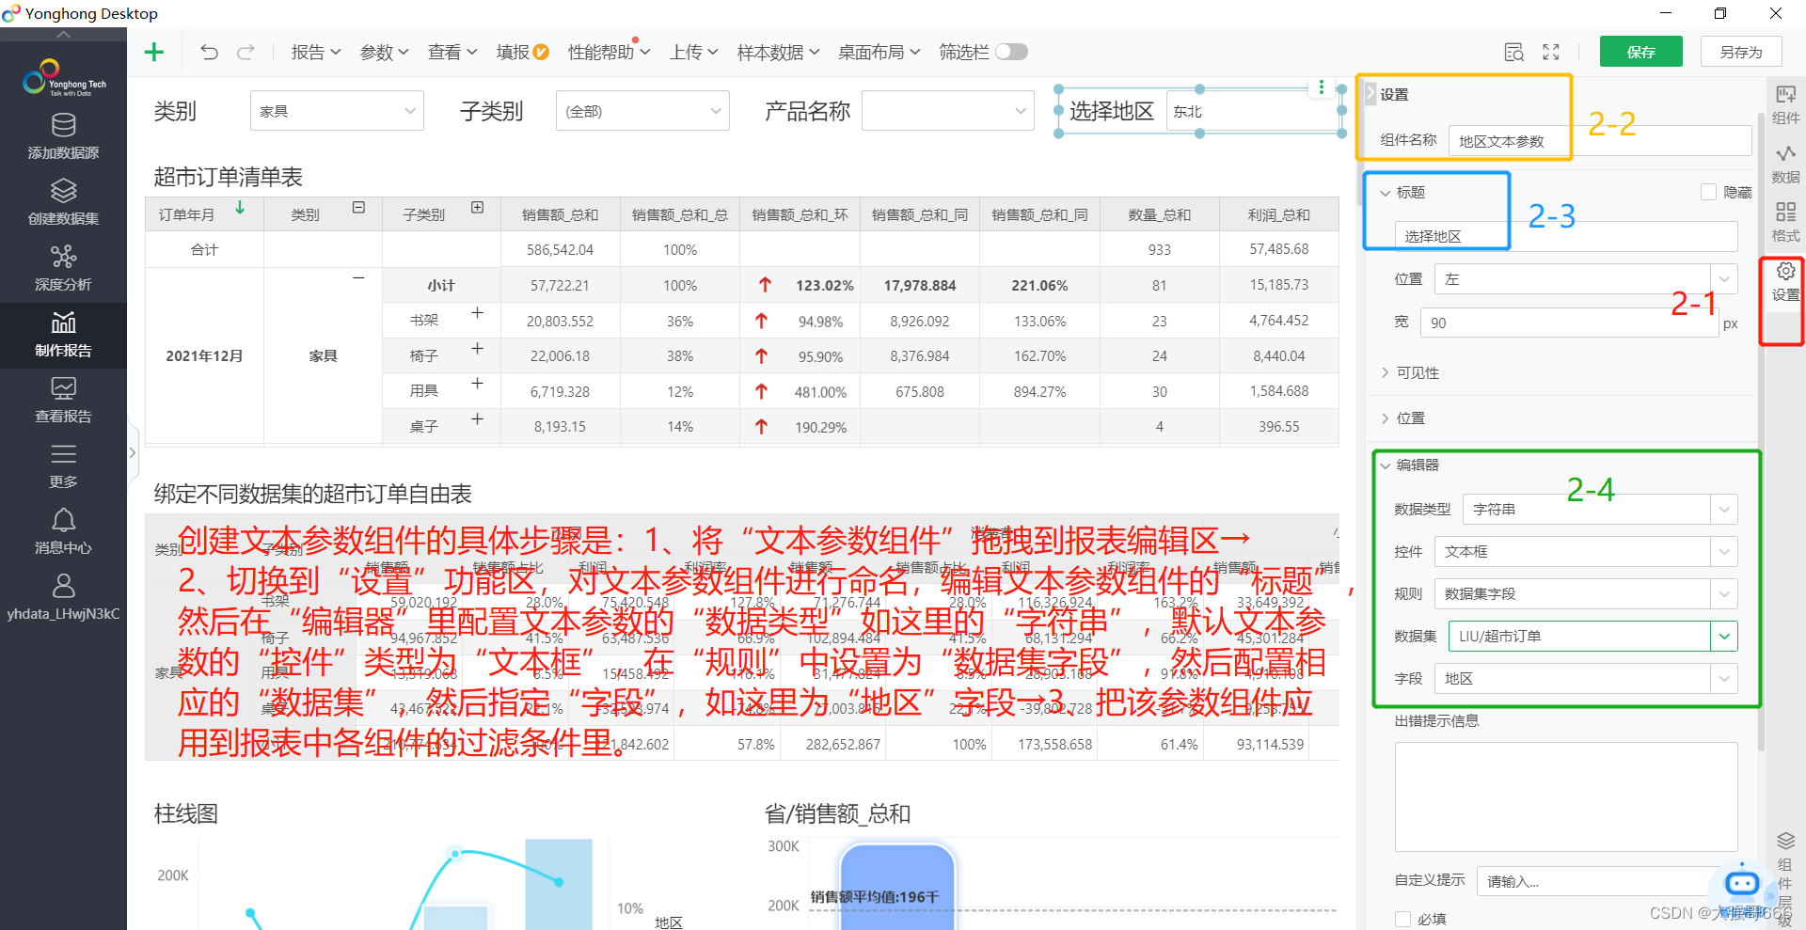Image resolution: width=1806 pixels, height=930 pixels.
Task: Check the 必填 checkbox
Action: pyautogui.click(x=1402, y=919)
